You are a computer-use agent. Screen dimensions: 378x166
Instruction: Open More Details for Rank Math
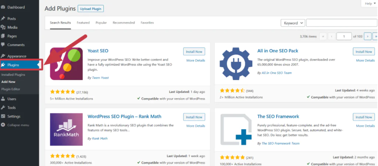coord(195,126)
